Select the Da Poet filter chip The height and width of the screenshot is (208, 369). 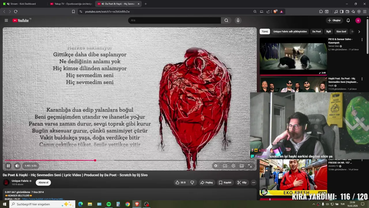pos(317,31)
